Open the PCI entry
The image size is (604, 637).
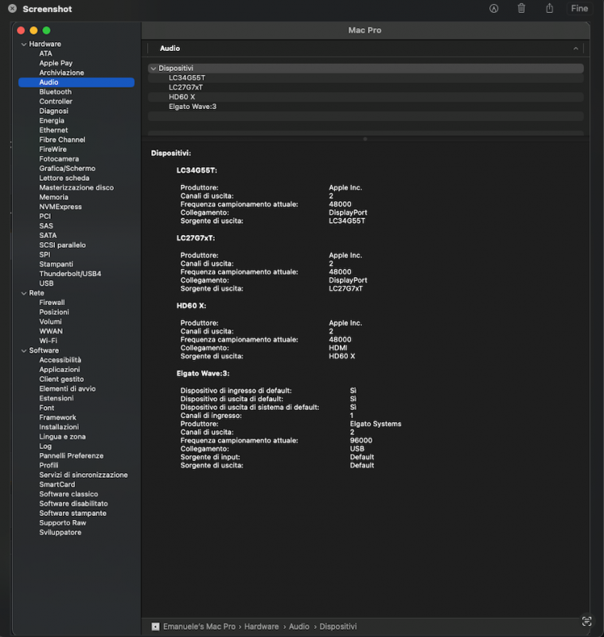(45, 217)
